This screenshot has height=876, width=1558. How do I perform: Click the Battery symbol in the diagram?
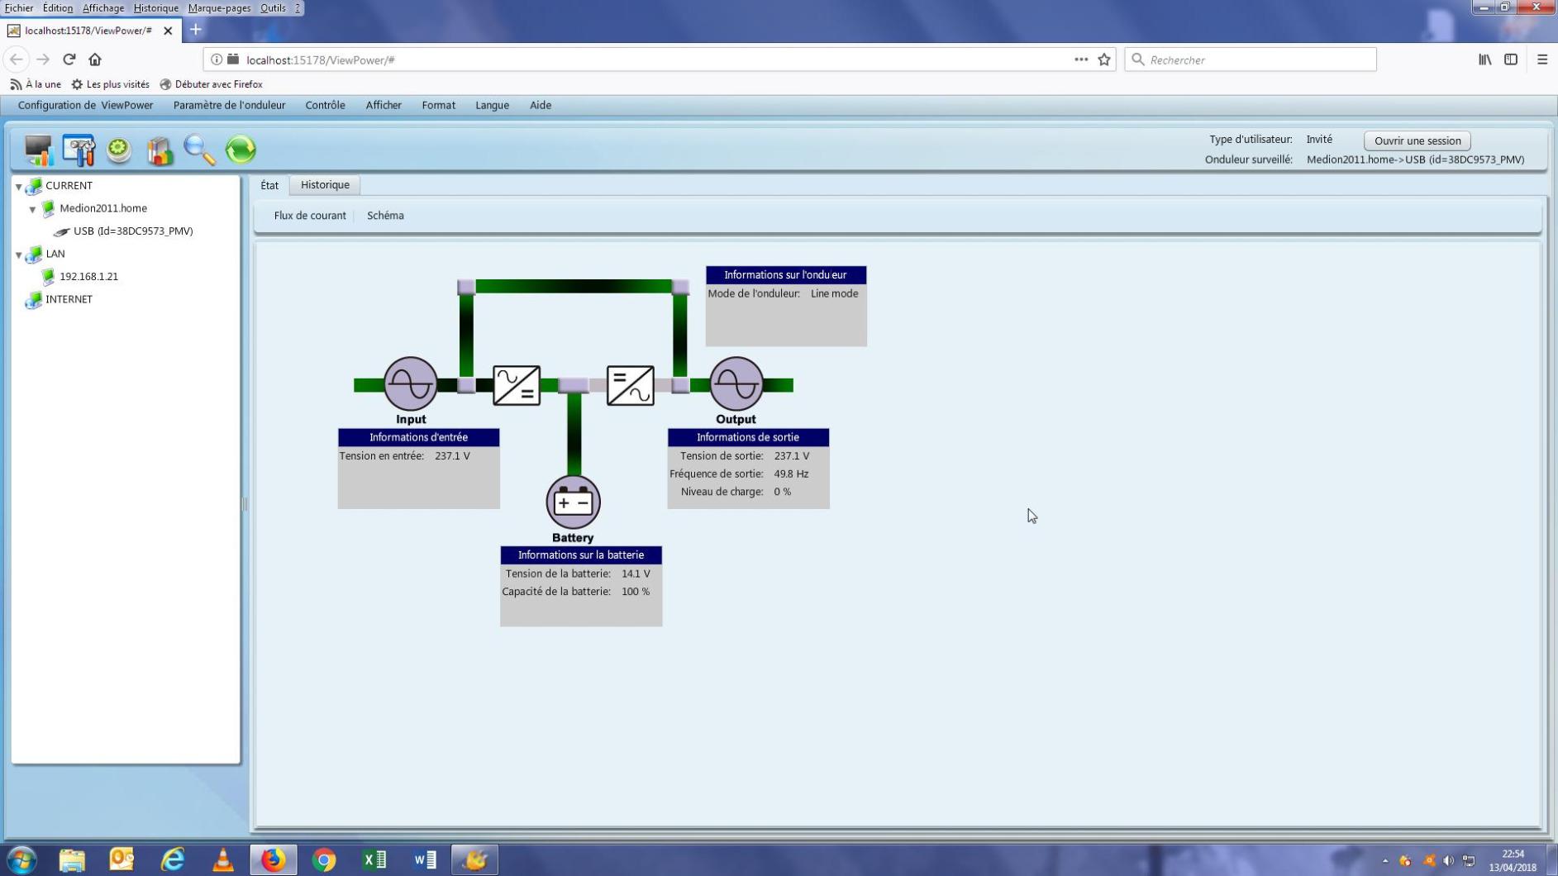[x=573, y=502]
